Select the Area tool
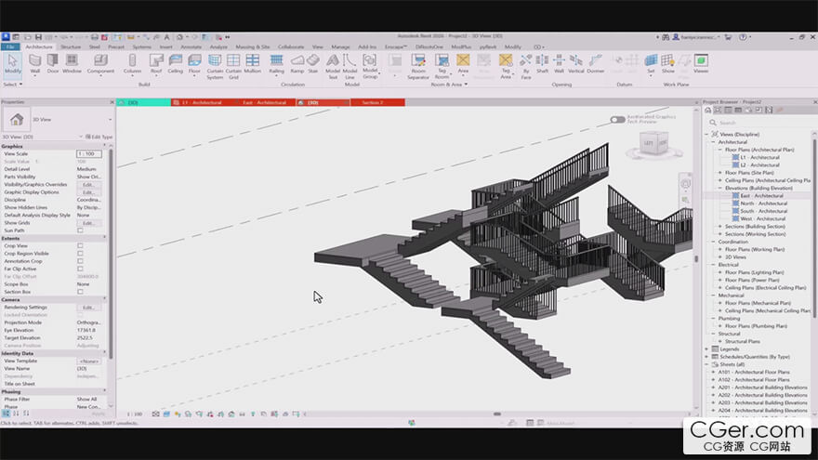 463,63
